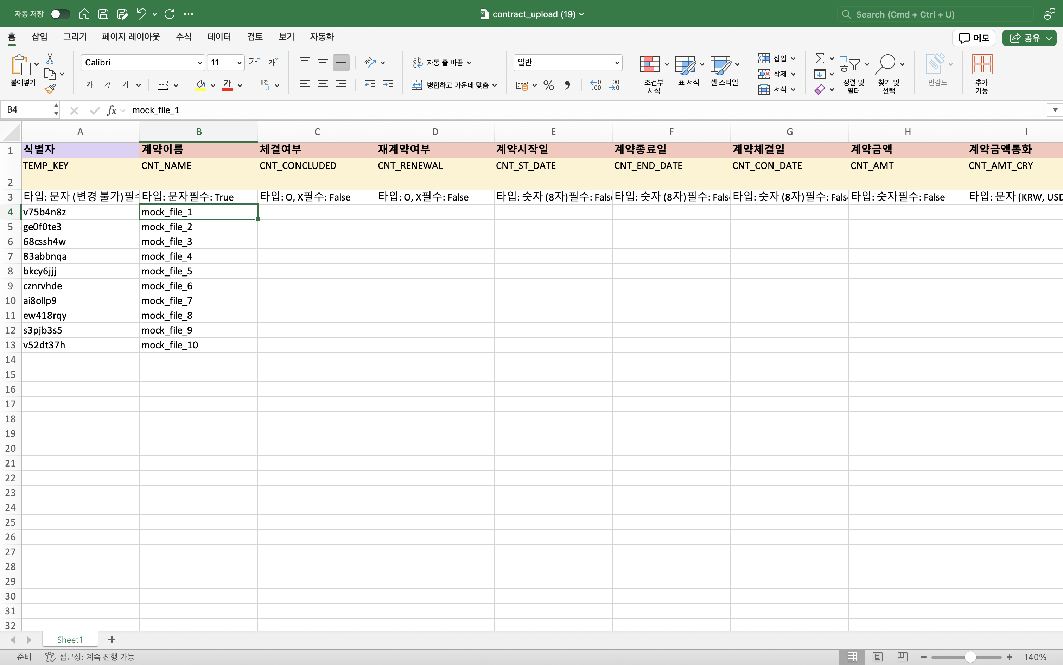Open the Calibri font name dropdown

pyautogui.click(x=199, y=63)
